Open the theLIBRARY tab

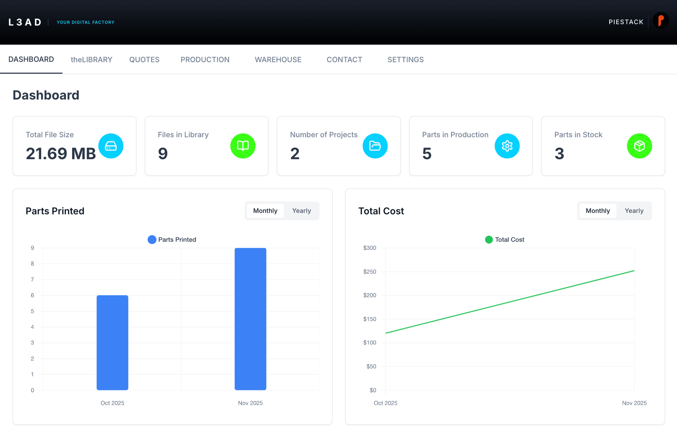[91, 59]
